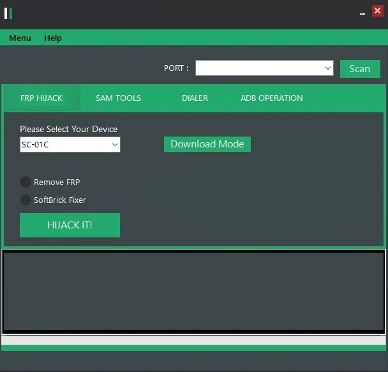Image resolution: width=388 pixels, height=372 pixels.
Task: Click inside the log output area
Action: pos(194,291)
